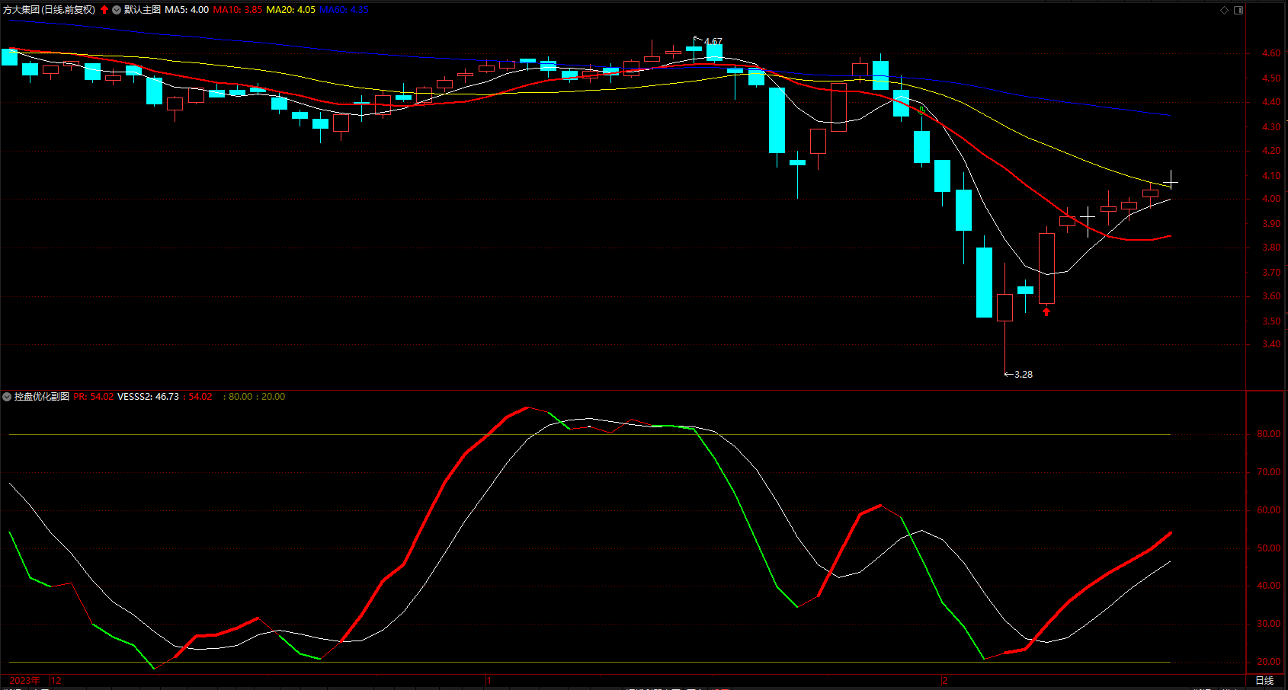Click the 默认主图 main chart label
The image size is (1288, 690).
pyautogui.click(x=143, y=10)
